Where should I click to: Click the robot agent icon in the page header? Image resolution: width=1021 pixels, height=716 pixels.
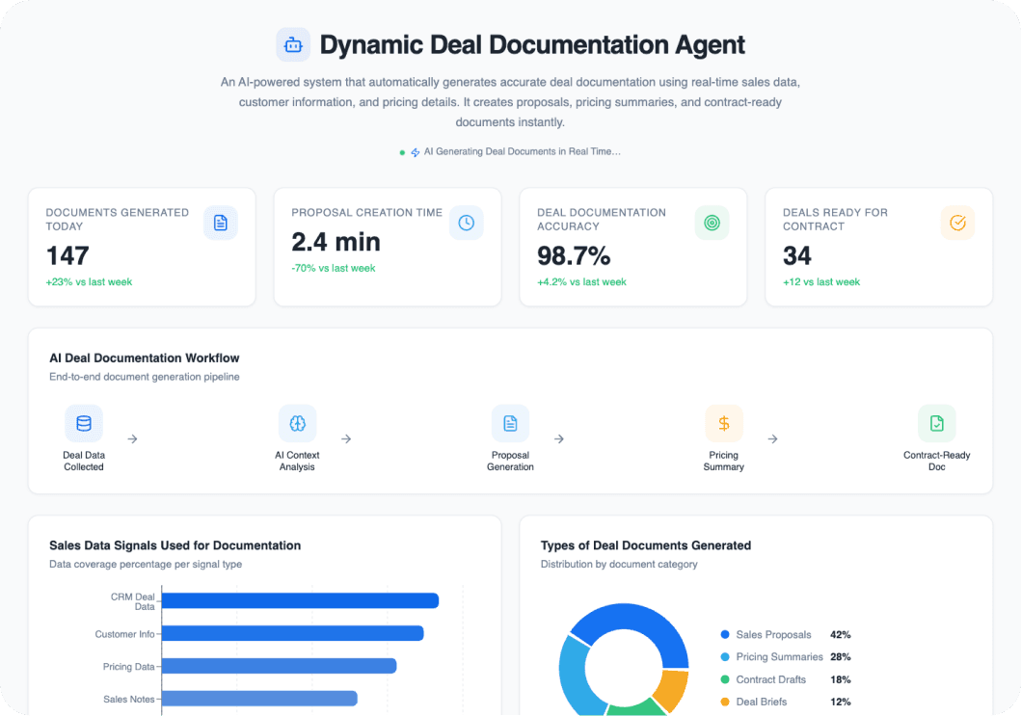point(293,44)
